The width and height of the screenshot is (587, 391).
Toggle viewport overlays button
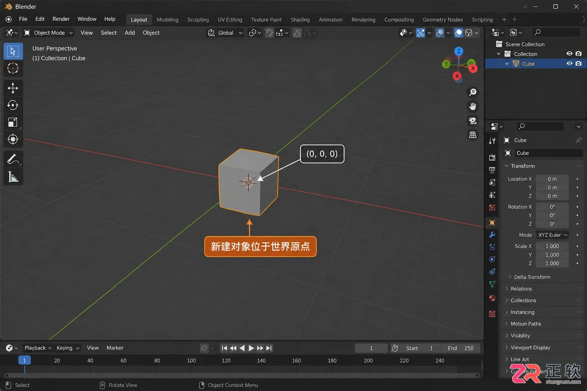pyautogui.click(x=440, y=33)
